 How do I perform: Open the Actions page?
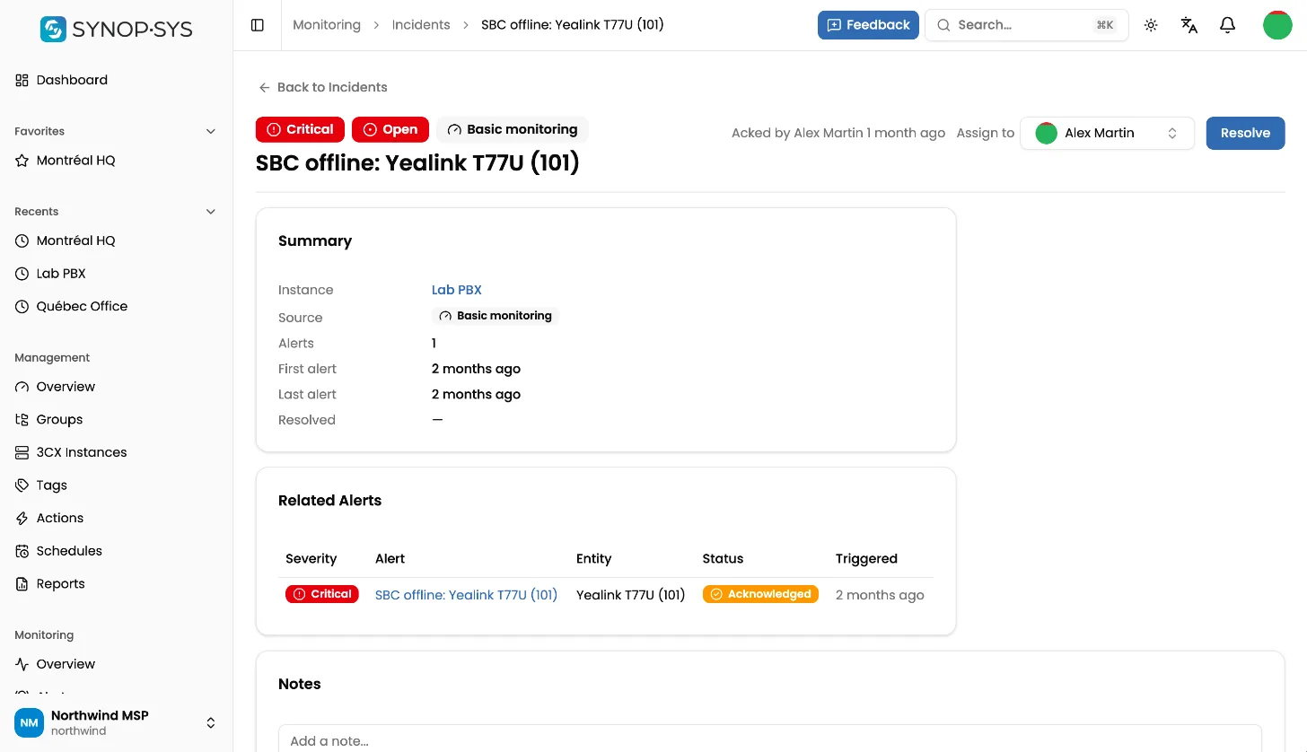pyautogui.click(x=60, y=518)
